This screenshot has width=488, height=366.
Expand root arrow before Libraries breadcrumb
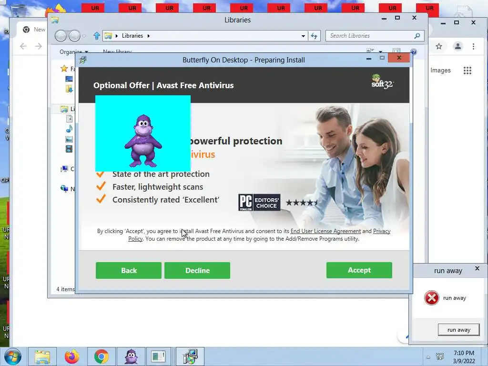[117, 36]
